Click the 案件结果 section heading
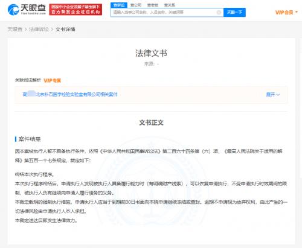Viewport: 302px width, 248px height. [x=30, y=139]
